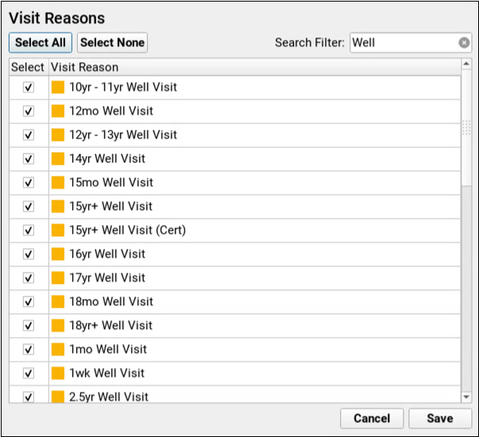Toggle the 18mo Well Visit checkbox
The height and width of the screenshot is (437, 479).
tap(29, 301)
